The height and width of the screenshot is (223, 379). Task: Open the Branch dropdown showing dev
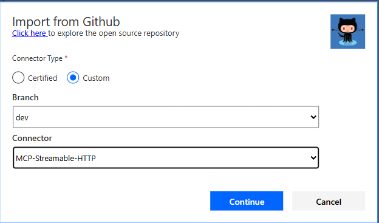(x=166, y=117)
